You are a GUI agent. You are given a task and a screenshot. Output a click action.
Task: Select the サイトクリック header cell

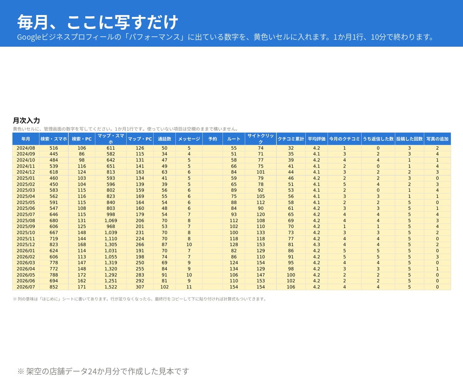pyautogui.click(x=261, y=139)
